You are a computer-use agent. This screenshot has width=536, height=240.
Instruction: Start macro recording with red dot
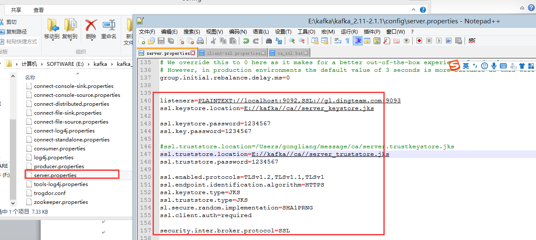point(419,41)
